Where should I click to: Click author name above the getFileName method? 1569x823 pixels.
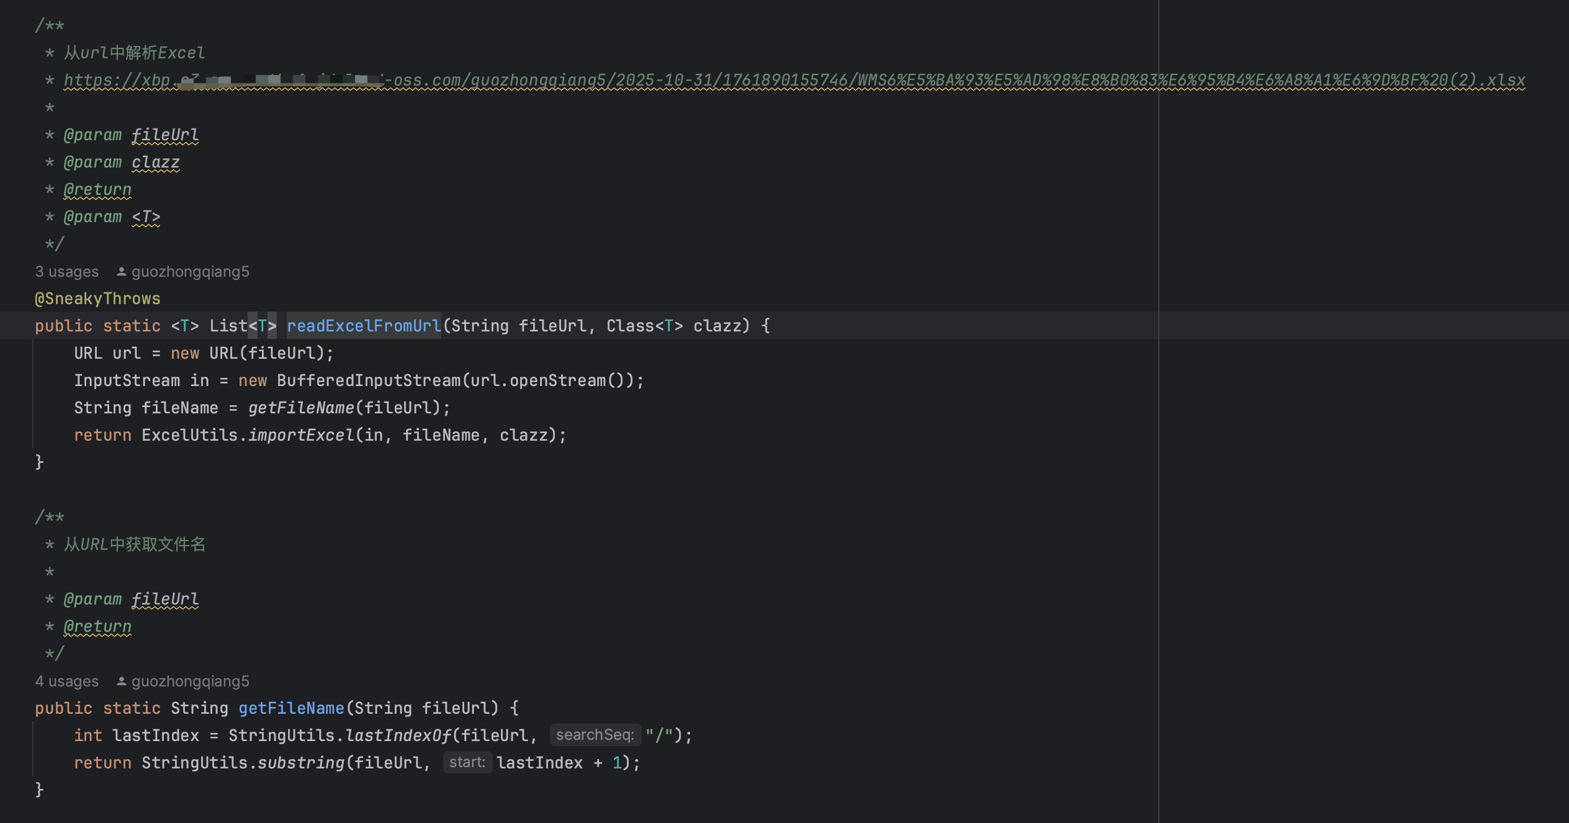coord(190,681)
